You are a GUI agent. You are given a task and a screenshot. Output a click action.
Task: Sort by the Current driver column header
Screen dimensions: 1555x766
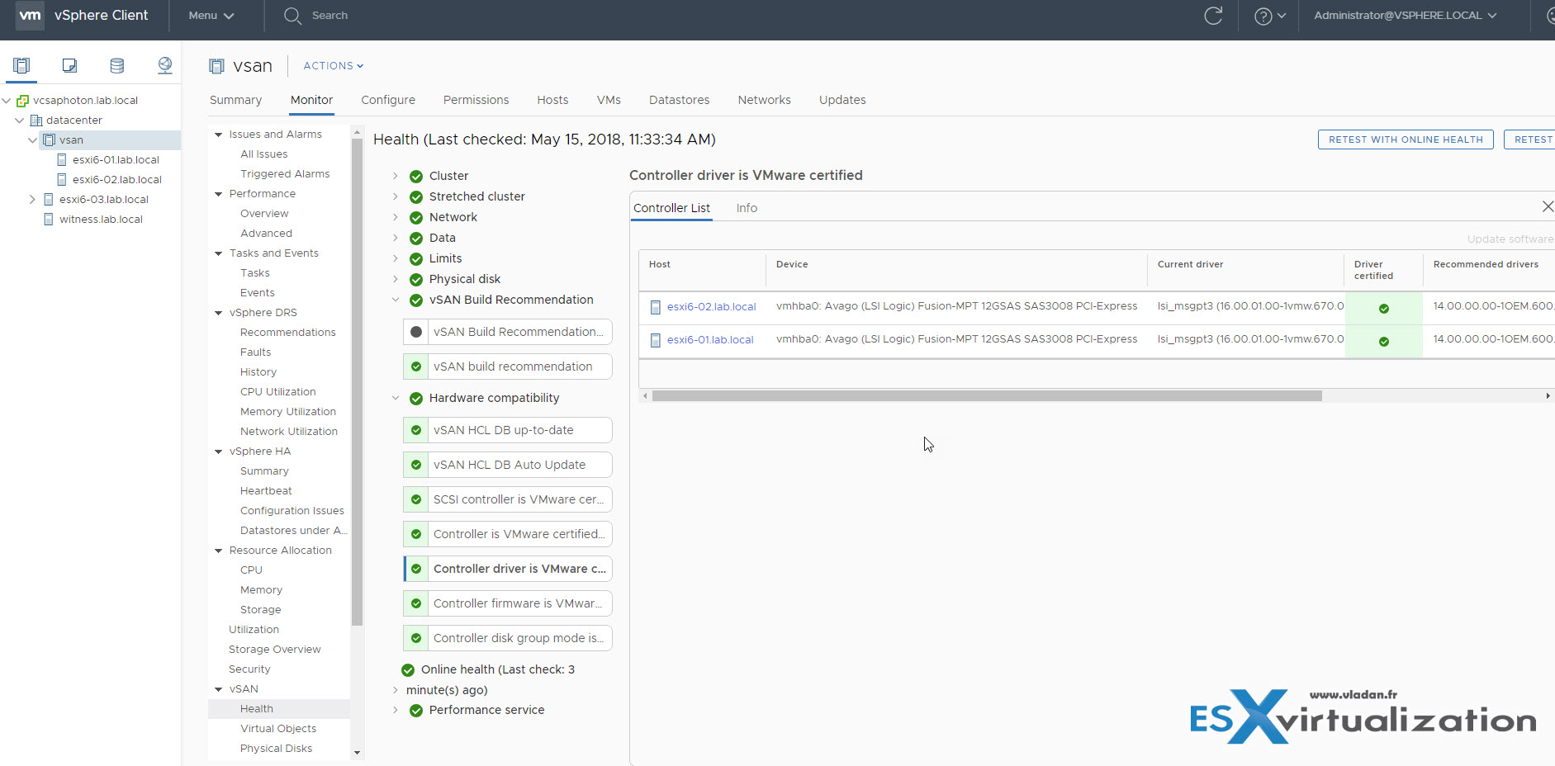(x=1190, y=265)
